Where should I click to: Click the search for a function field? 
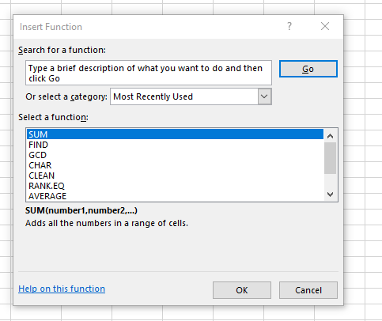tap(149, 73)
